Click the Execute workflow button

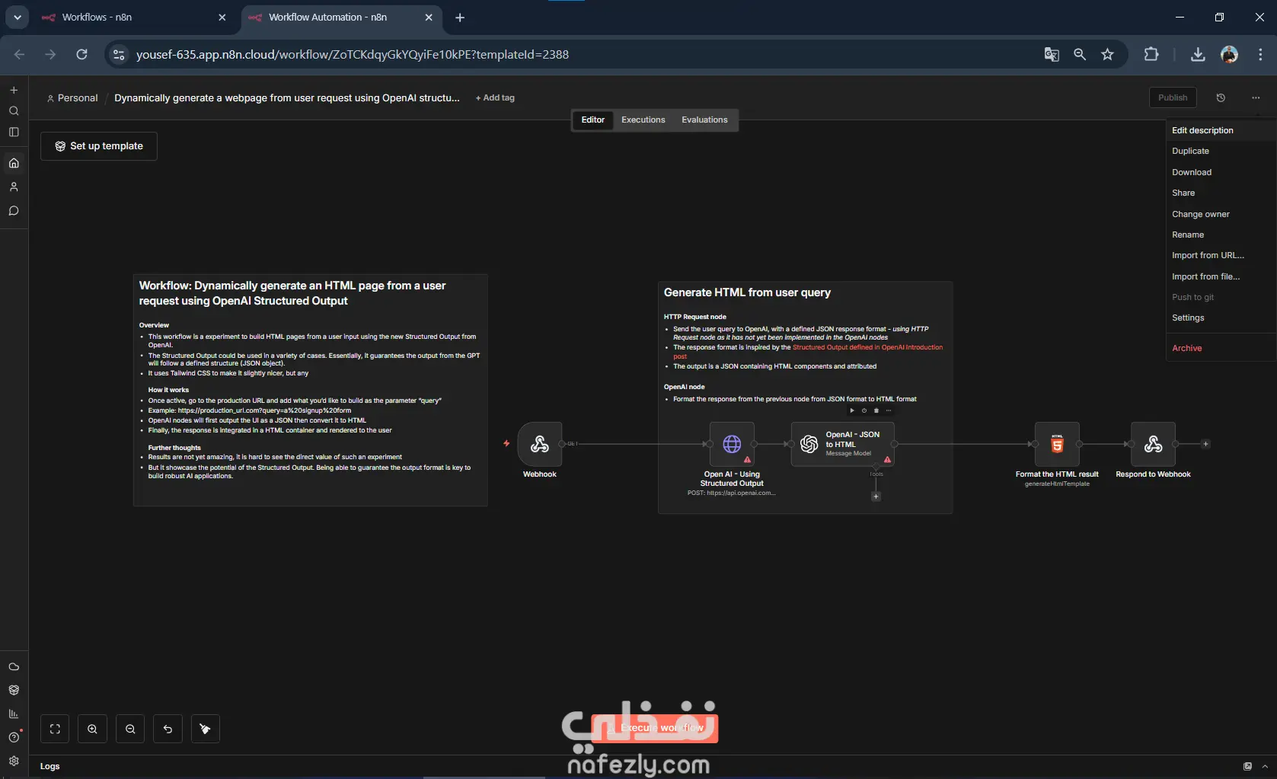pos(655,728)
